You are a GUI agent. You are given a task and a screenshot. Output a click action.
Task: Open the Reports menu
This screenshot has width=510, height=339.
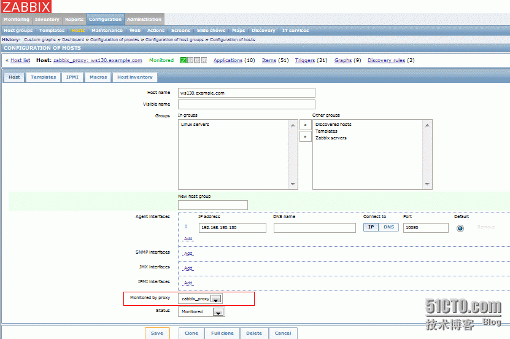tap(74, 19)
